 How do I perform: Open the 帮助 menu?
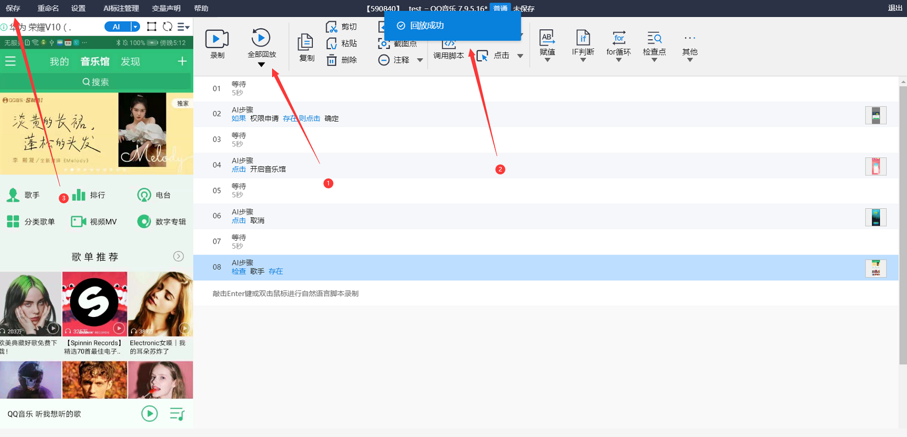[201, 8]
